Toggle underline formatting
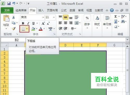The width and height of the screenshot is (130, 95). point(34,23)
